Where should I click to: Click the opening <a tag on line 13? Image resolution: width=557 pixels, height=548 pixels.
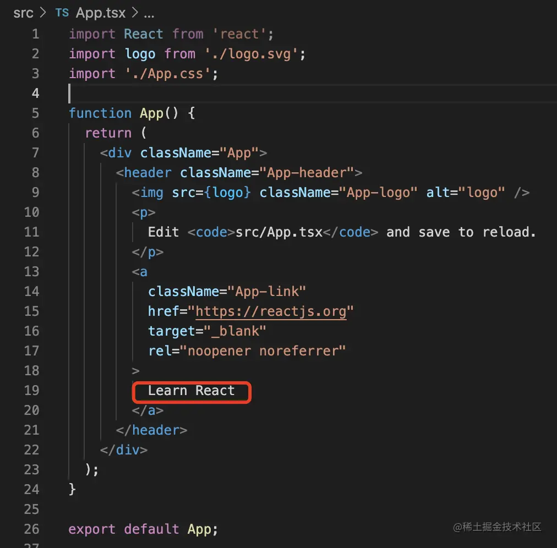140,272
